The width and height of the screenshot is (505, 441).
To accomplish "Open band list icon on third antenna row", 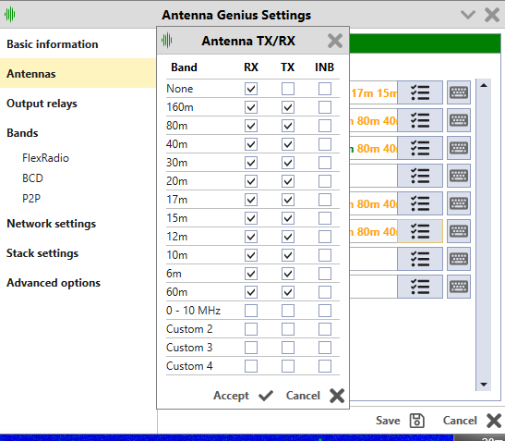I will [x=420, y=148].
